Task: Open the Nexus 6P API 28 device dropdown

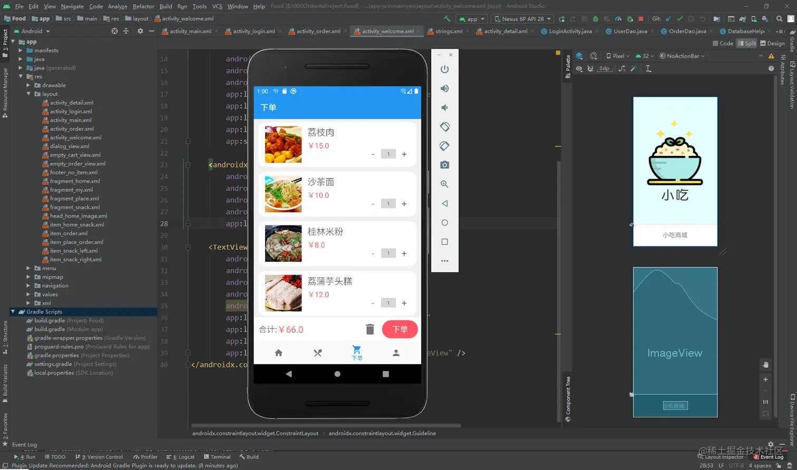Action: pos(522,18)
